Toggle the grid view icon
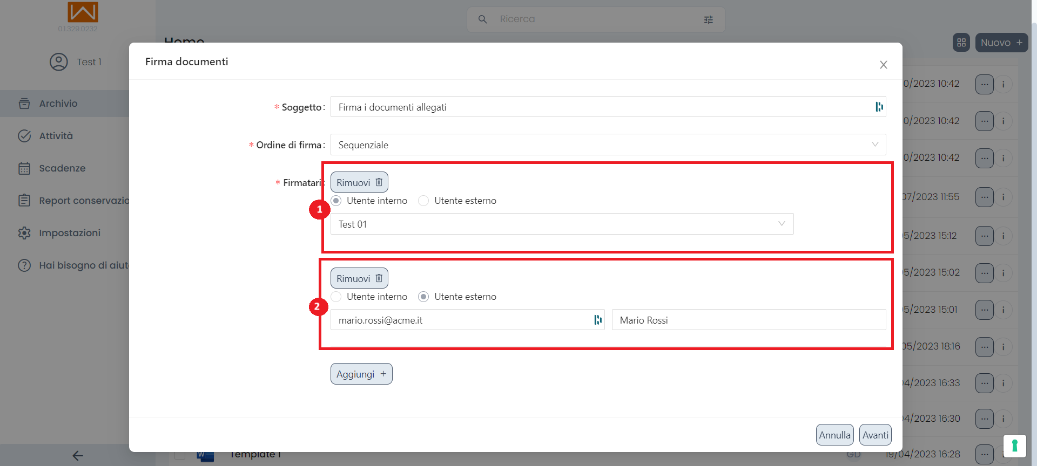This screenshot has width=1037, height=466. 961,43
